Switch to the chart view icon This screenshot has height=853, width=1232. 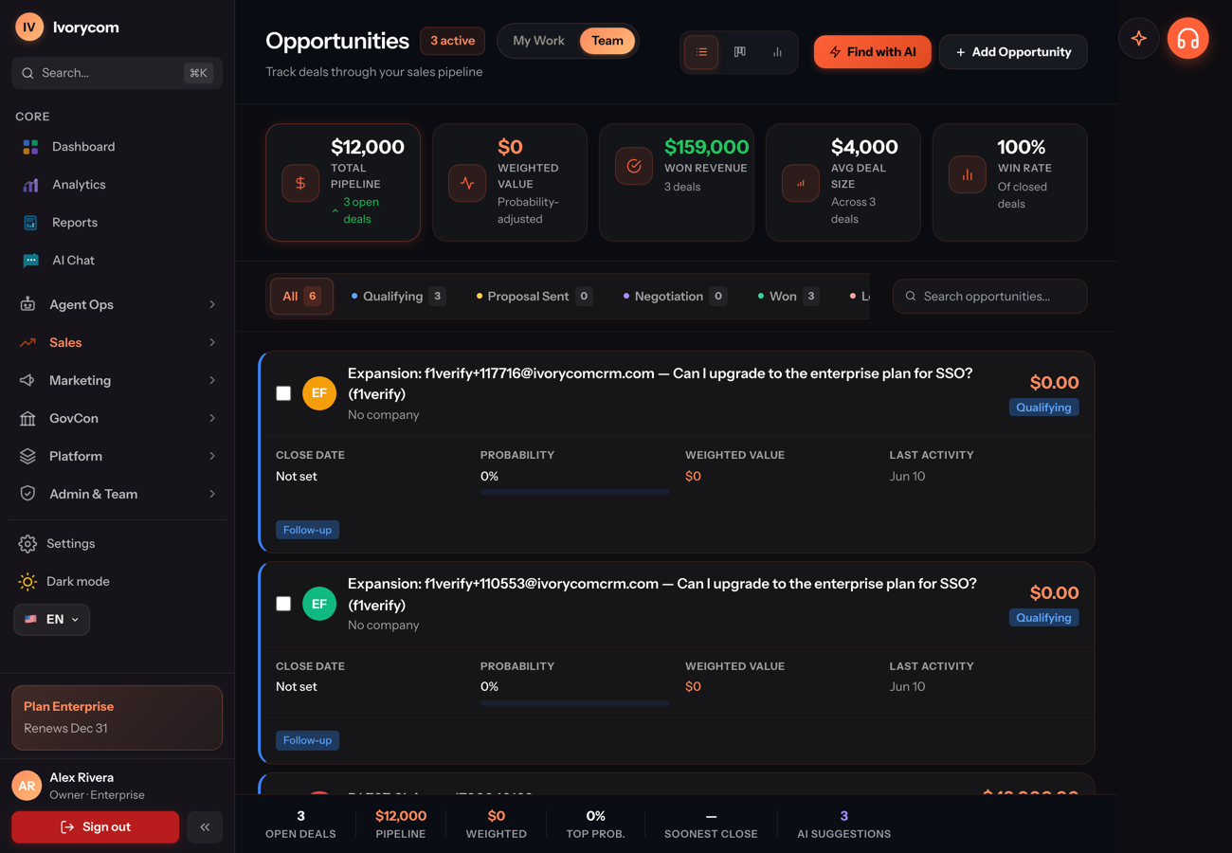click(x=777, y=52)
